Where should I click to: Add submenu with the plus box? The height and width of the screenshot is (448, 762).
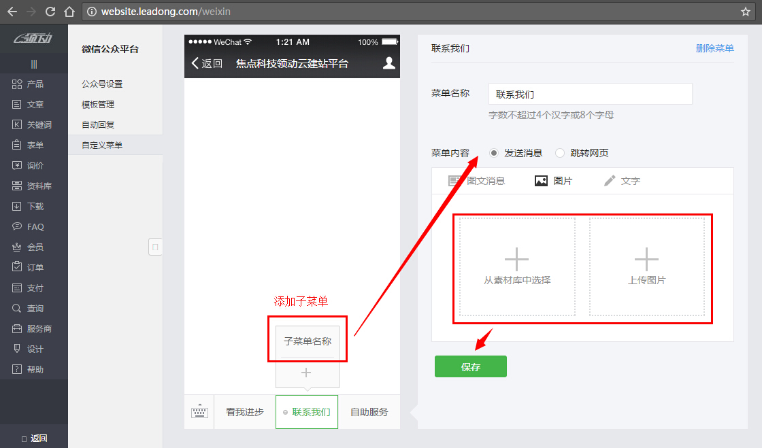(x=307, y=373)
